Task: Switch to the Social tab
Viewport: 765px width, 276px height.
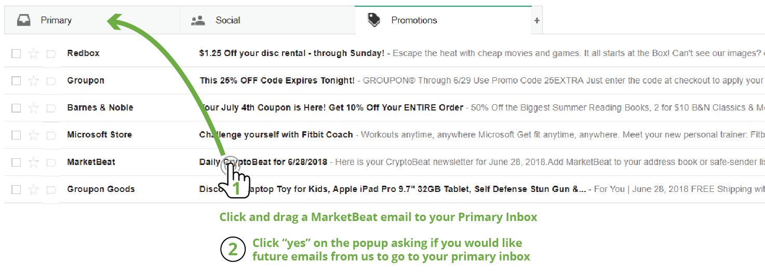Action: (227, 20)
